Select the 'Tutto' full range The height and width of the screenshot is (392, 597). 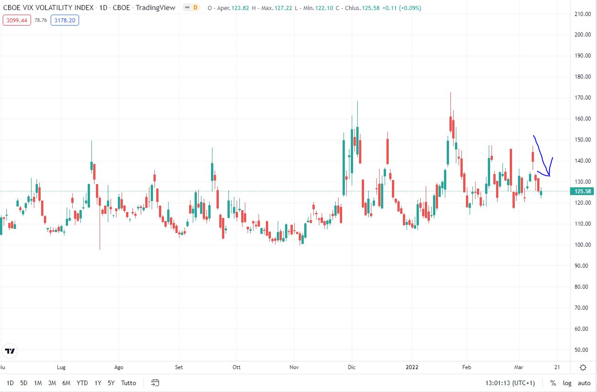128,383
